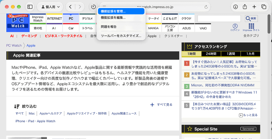Reload the page with the refresh icon

point(206,7)
